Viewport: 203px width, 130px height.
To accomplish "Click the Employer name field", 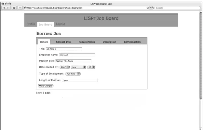I will (77, 55).
